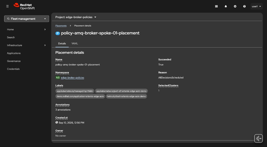Click the Reason field label
Viewport: 267px width, 147px height.
click(x=162, y=72)
